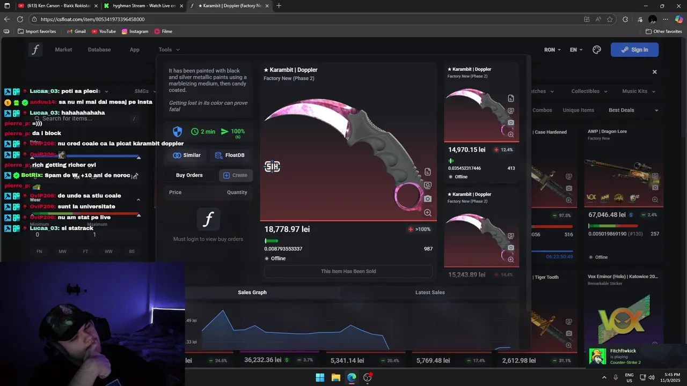Viewport: 687px width, 386px height.
Task: Click zoom icon on AWP Dragon Lore card
Action: pos(655,200)
